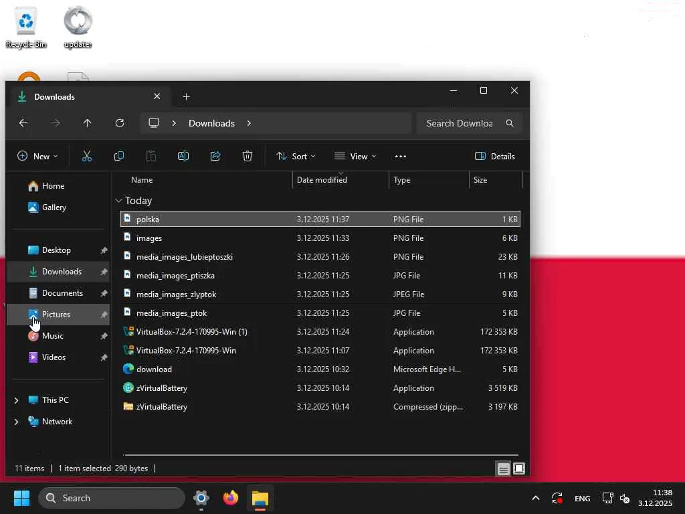This screenshot has height=514, width=685.
Task: Open the New dropdown menu
Action: tap(37, 156)
